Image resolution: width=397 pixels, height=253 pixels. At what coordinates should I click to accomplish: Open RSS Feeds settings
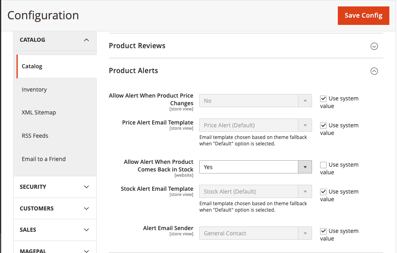click(x=35, y=136)
